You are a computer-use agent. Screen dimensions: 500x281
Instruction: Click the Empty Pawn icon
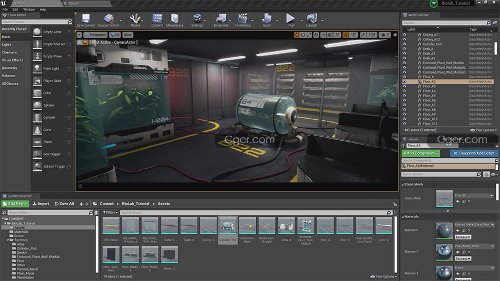(x=37, y=56)
